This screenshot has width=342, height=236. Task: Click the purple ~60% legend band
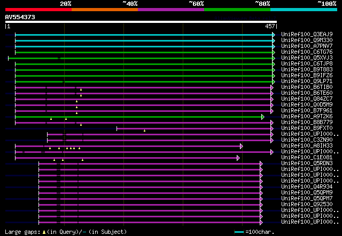171,9
